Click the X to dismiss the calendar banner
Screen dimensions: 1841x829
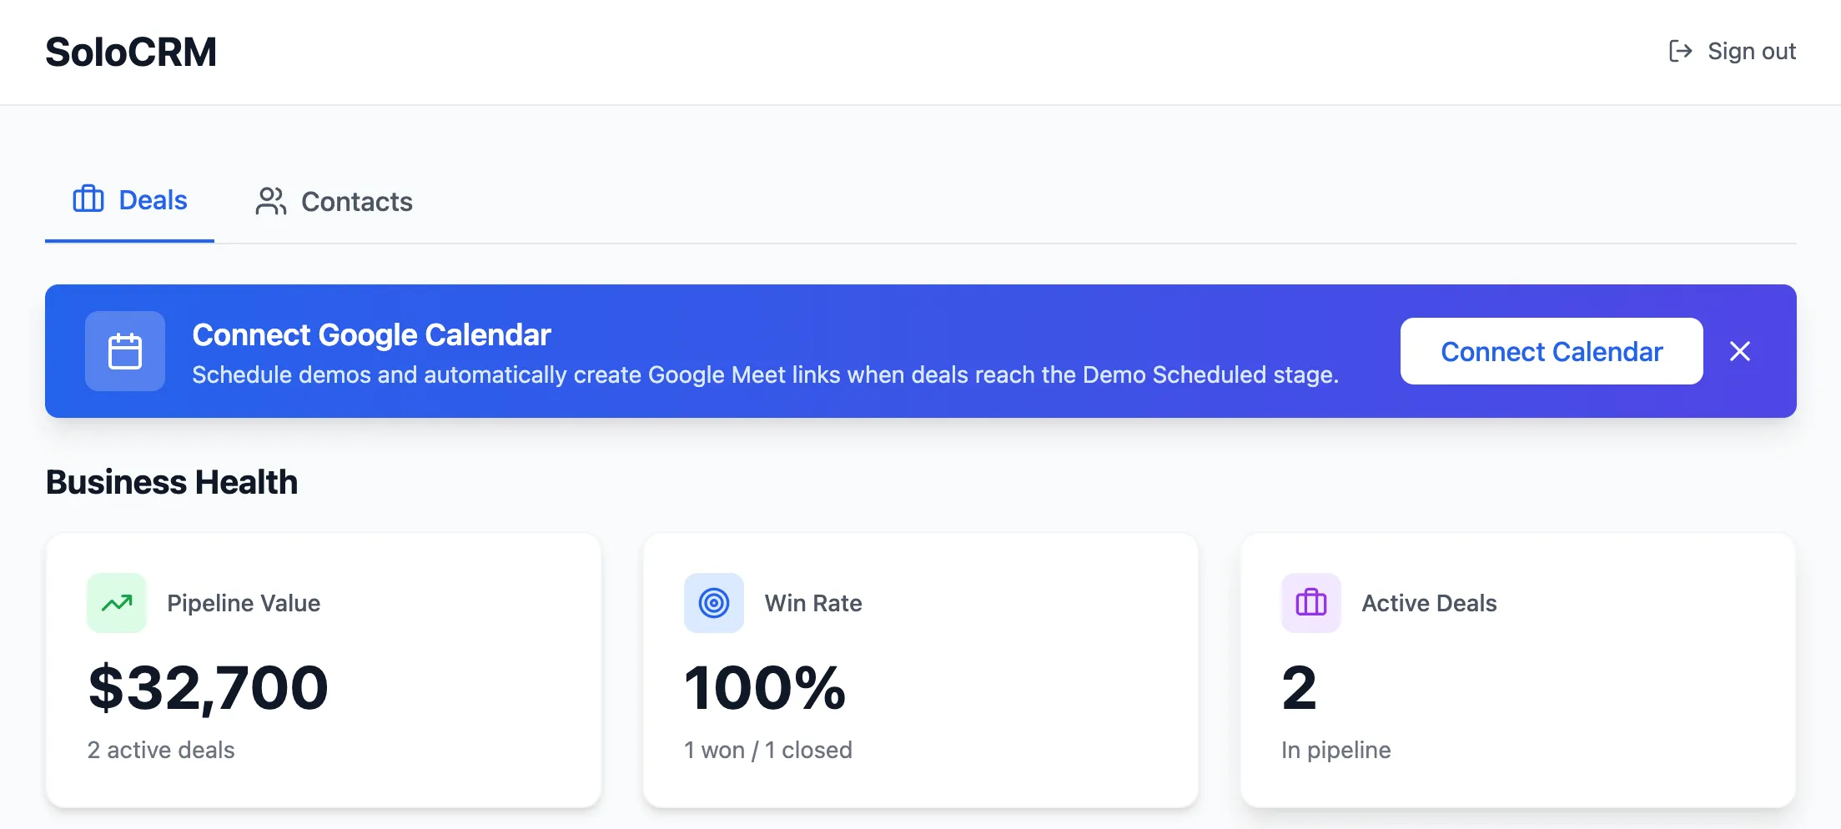[1740, 351]
